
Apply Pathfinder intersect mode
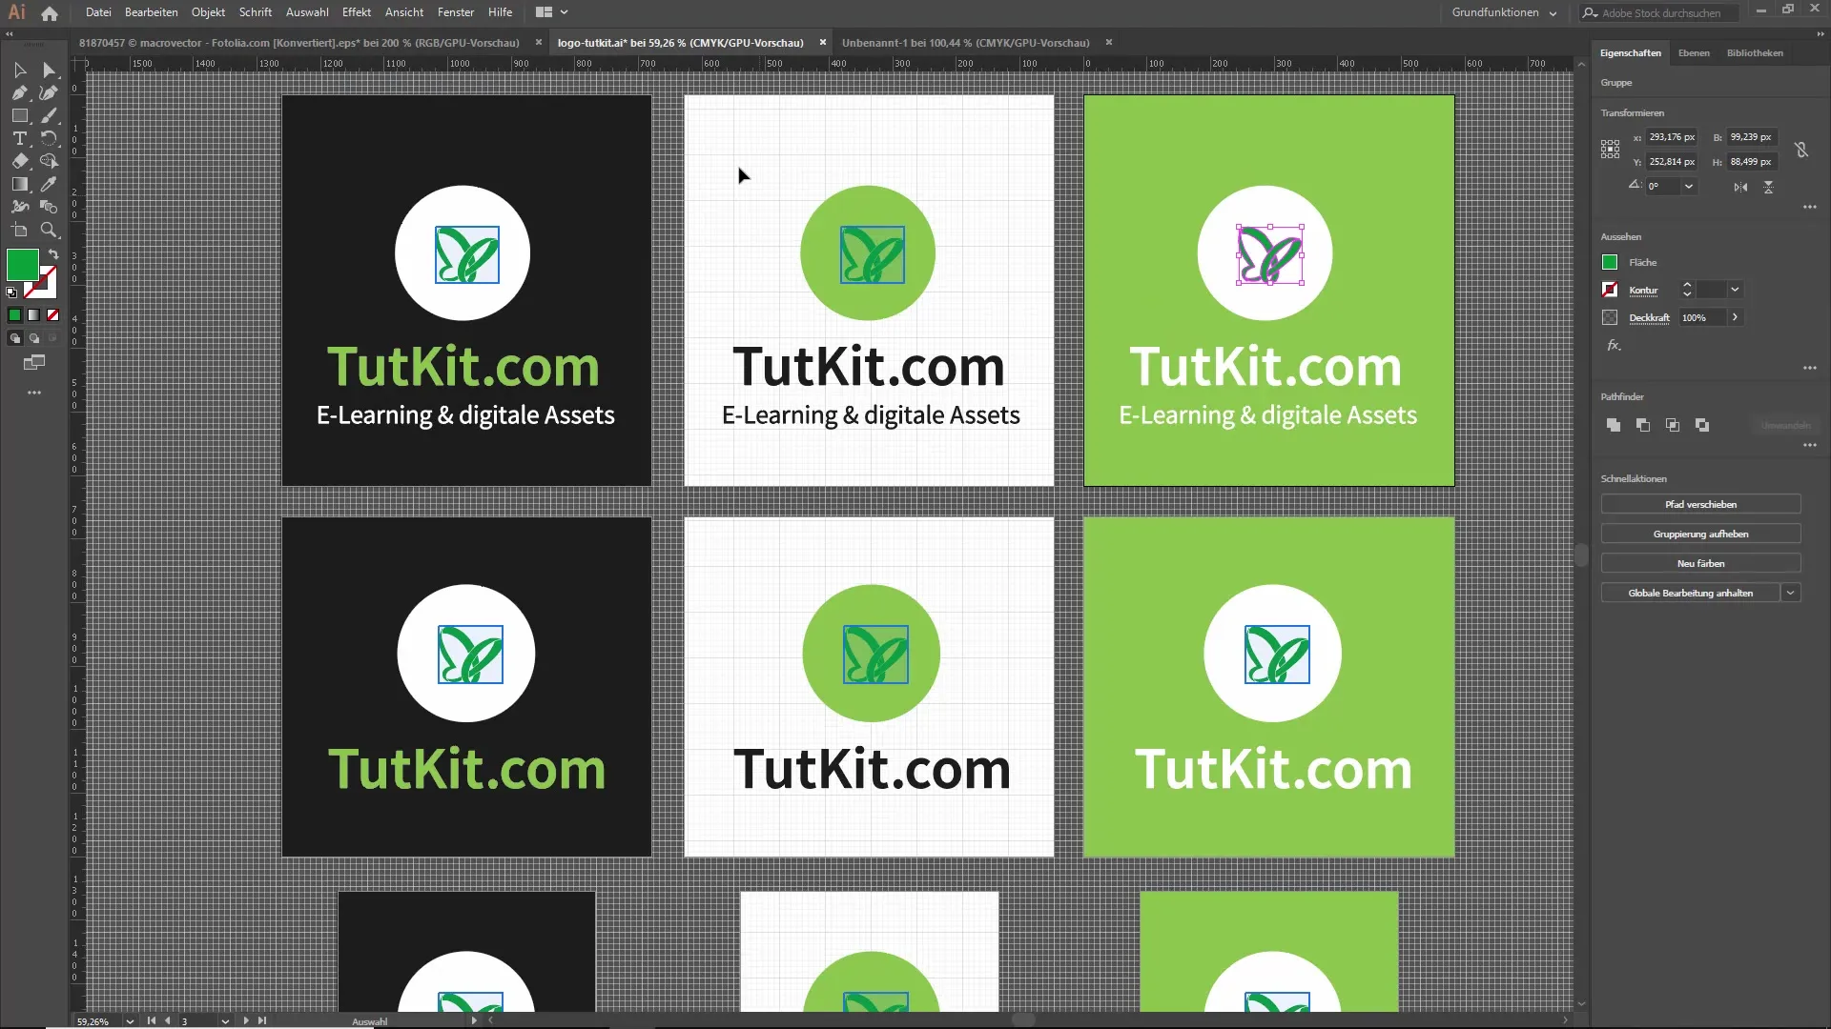pos(1673,425)
